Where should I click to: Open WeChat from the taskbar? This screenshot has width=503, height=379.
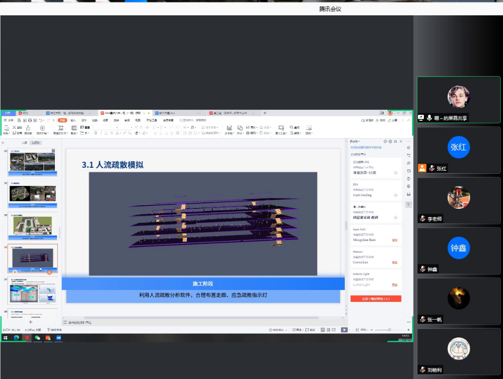[38, 337]
